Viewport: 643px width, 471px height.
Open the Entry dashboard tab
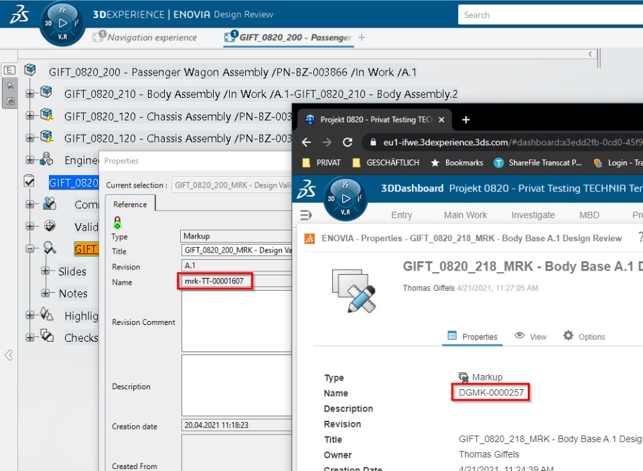pyautogui.click(x=401, y=215)
